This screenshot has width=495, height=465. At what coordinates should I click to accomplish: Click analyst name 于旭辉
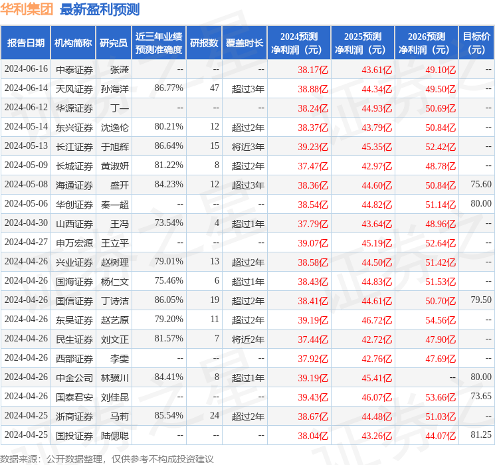point(115,147)
